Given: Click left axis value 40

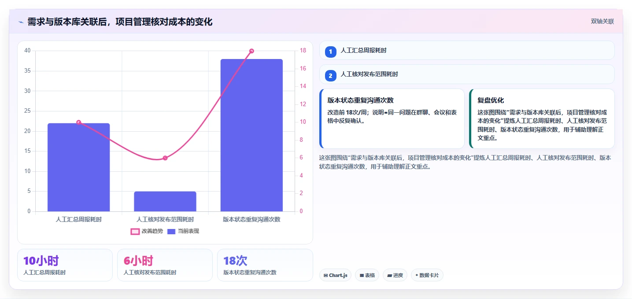Looking at the screenshot, I should coord(27,51).
